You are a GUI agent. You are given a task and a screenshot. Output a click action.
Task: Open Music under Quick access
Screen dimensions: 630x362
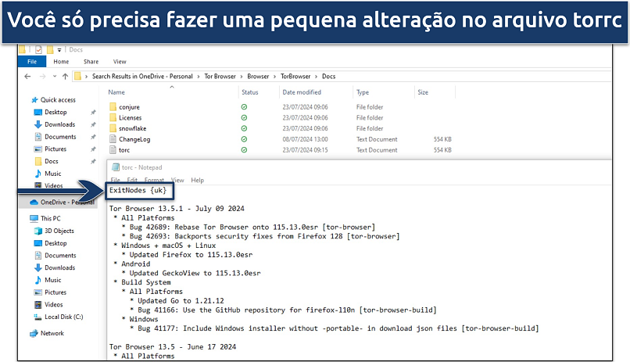click(52, 174)
